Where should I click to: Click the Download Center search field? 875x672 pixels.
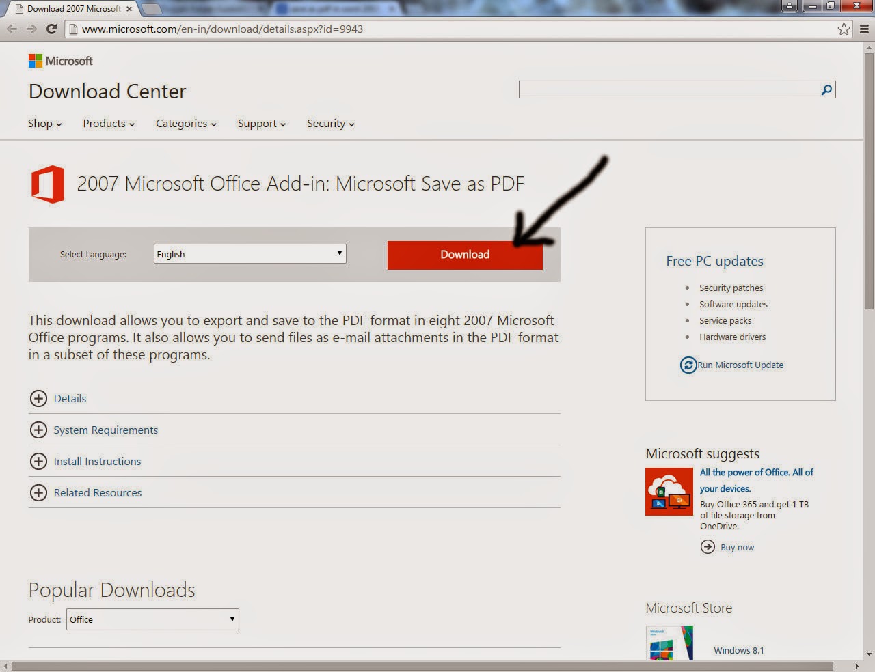669,89
